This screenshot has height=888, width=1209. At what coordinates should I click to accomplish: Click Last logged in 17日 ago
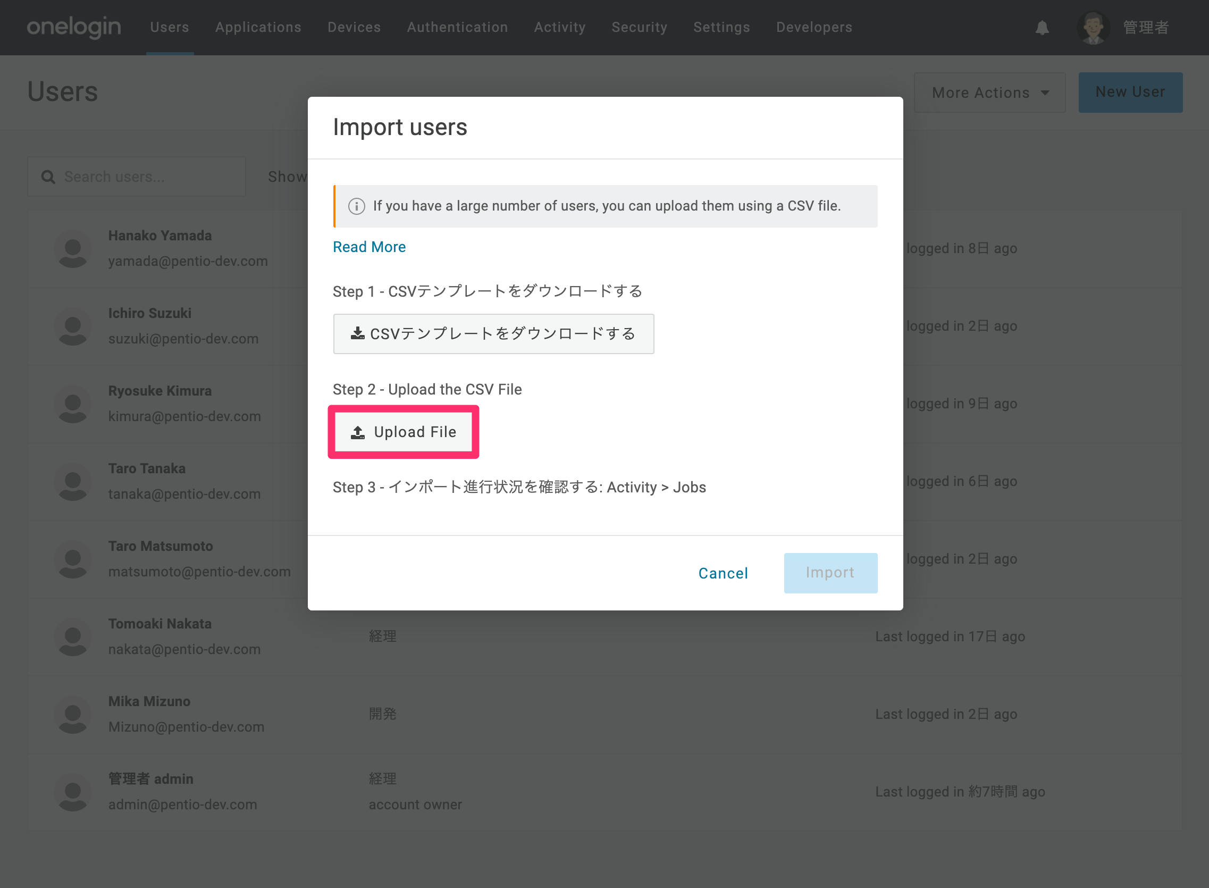click(x=950, y=636)
